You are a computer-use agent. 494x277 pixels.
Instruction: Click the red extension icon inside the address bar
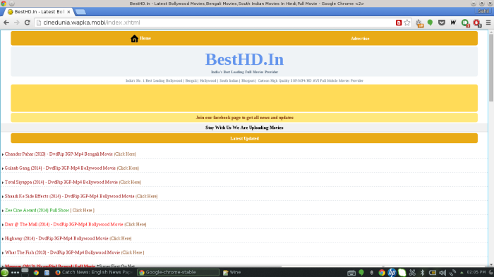click(399, 23)
